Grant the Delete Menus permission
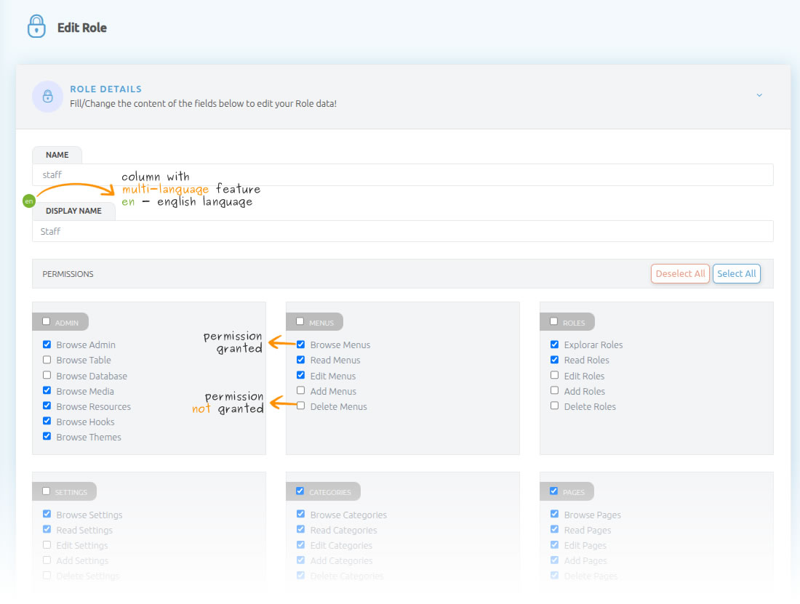800x604 pixels. [301, 406]
